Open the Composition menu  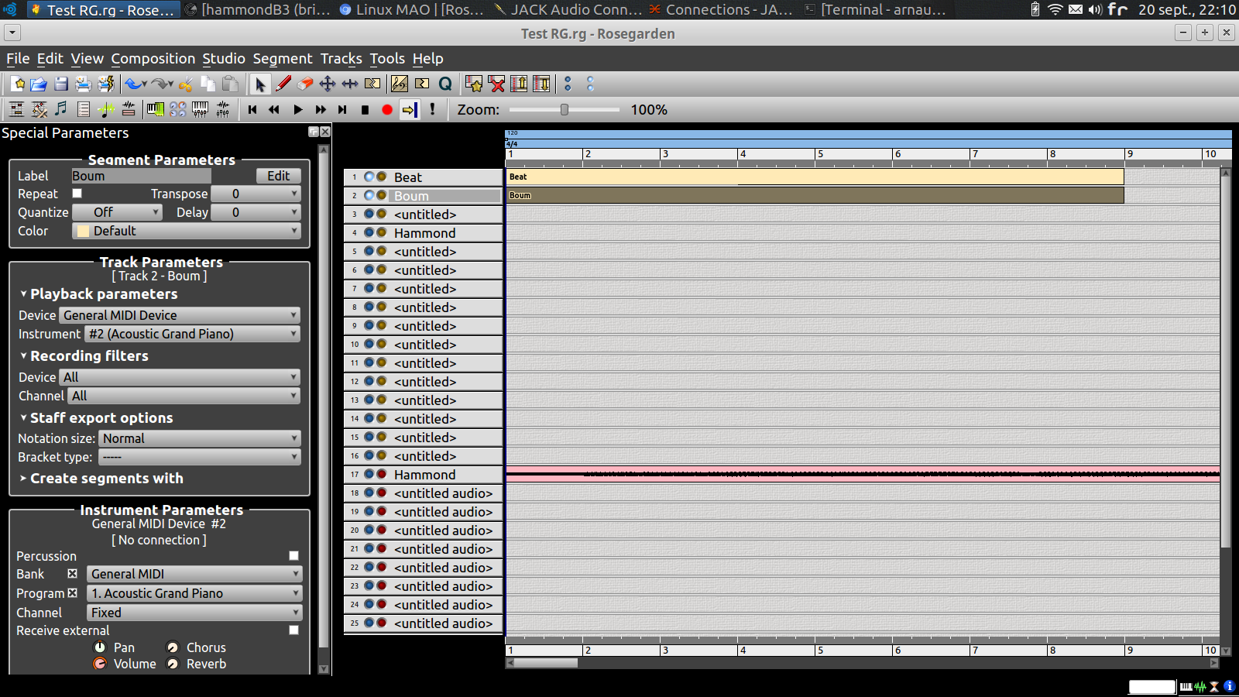coord(153,59)
